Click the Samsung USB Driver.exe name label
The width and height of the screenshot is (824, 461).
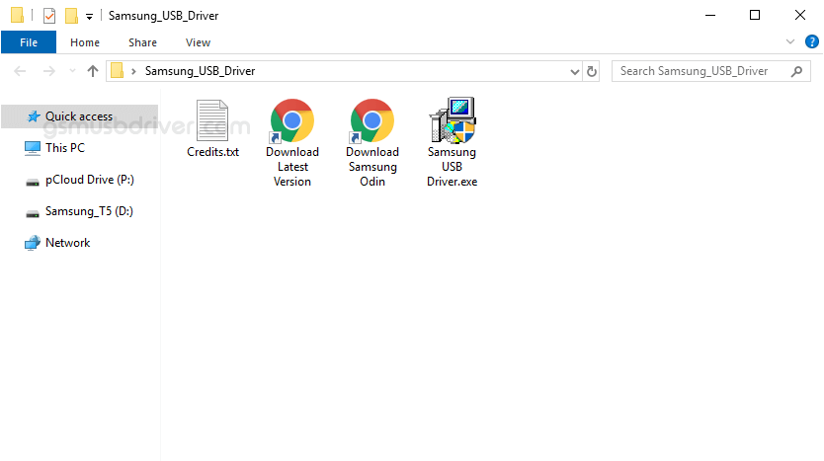pyautogui.click(x=452, y=167)
